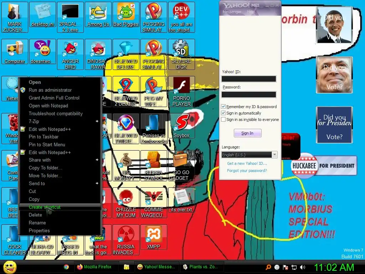Select the GO GO GADGET briefcase icon
This screenshot has width=365, height=274.
pos(181,166)
